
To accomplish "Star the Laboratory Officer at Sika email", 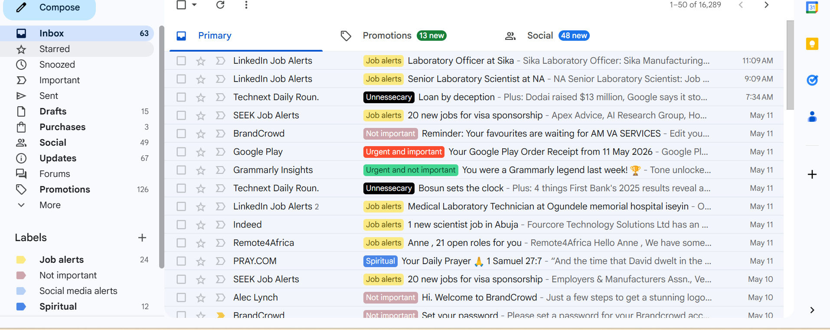I will tap(200, 61).
